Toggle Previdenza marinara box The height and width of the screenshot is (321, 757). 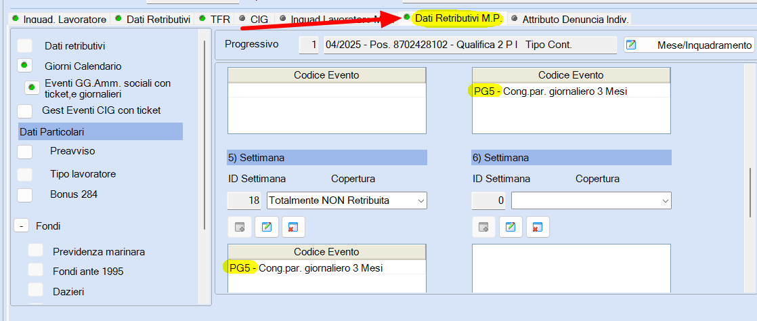click(35, 251)
